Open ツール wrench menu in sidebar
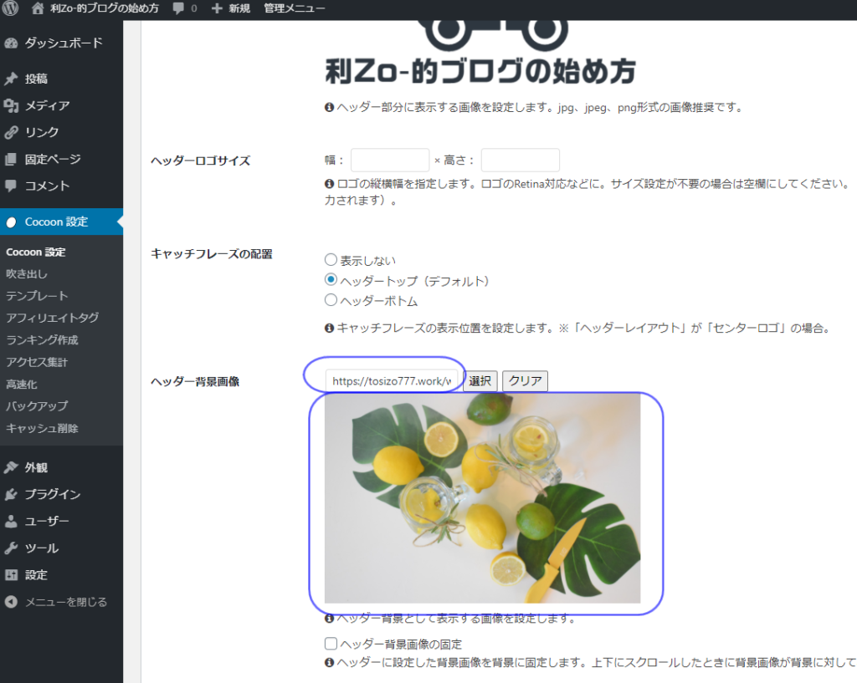The width and height of the screenshot is (857, 683). click(x=41, y=548)
